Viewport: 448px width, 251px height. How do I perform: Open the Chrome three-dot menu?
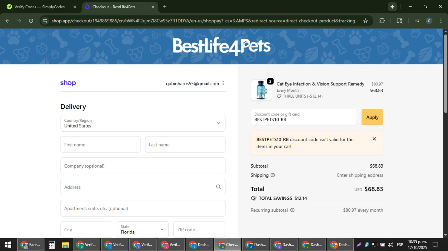point(441,21)
